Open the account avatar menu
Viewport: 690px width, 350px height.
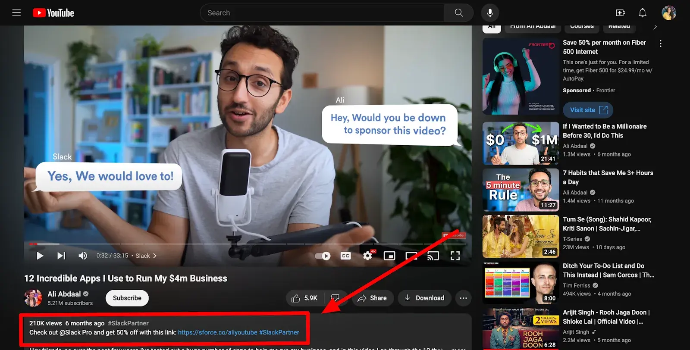669,13
